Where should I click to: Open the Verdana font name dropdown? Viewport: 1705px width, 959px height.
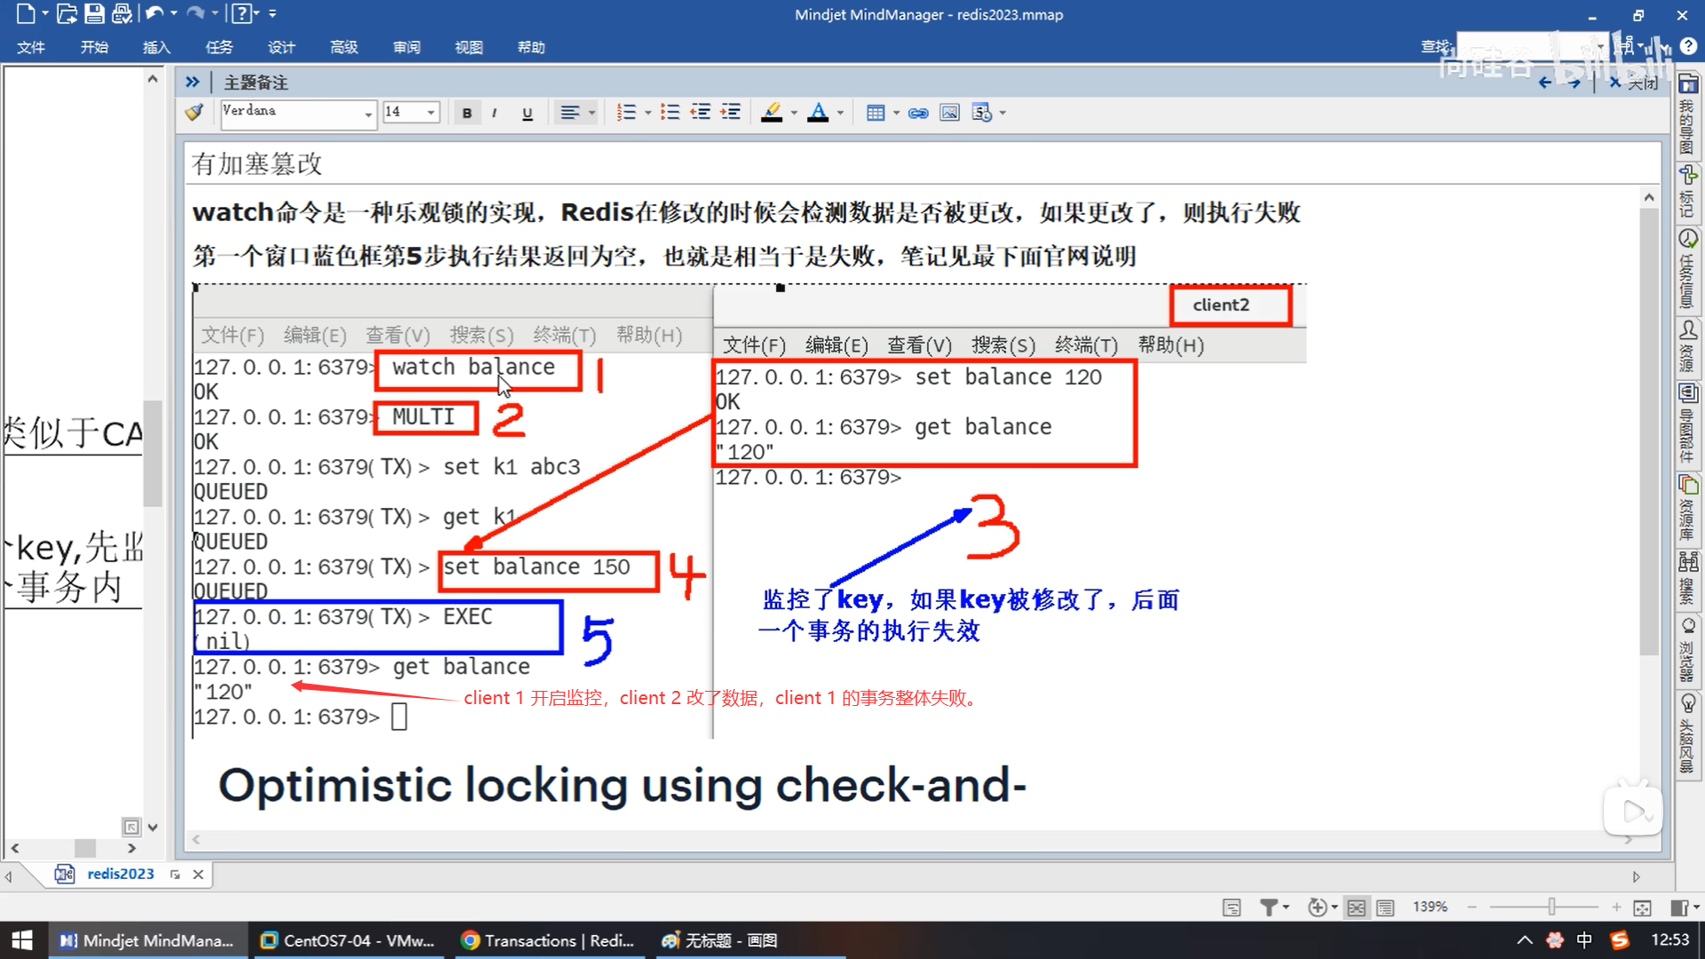pyautogui.click(x=368, y=113)
